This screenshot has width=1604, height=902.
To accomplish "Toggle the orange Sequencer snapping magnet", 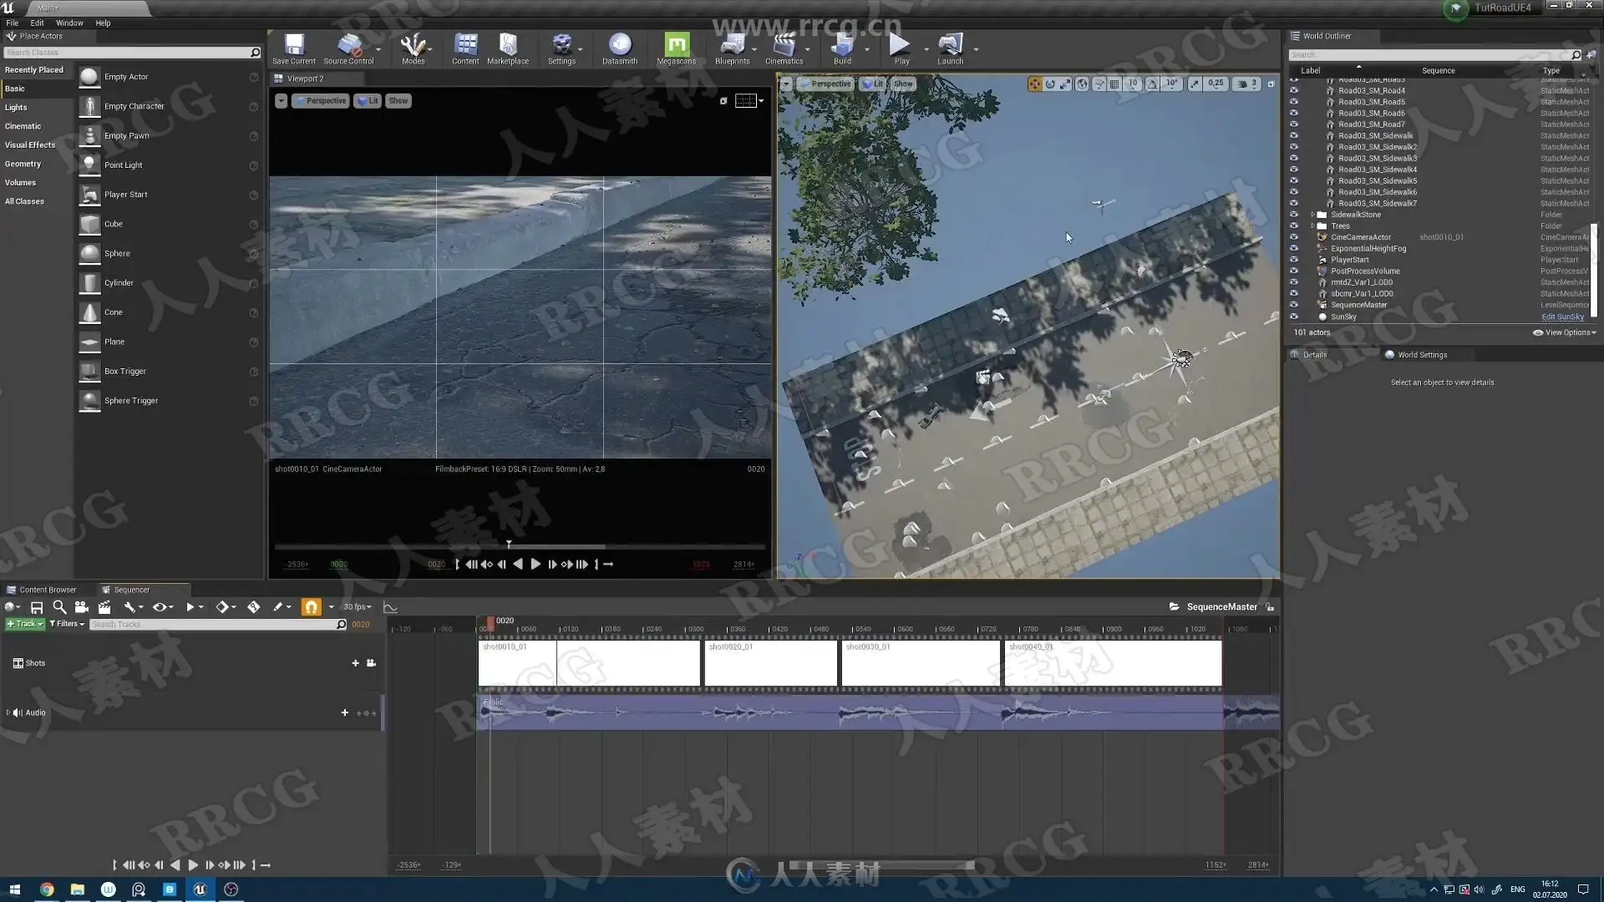I will click(311, 607).
